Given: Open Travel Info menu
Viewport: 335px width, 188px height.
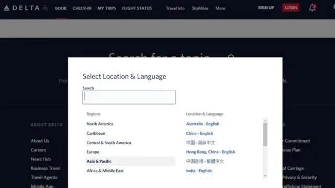Looking at the screenshot, I should tap(175, 8).
